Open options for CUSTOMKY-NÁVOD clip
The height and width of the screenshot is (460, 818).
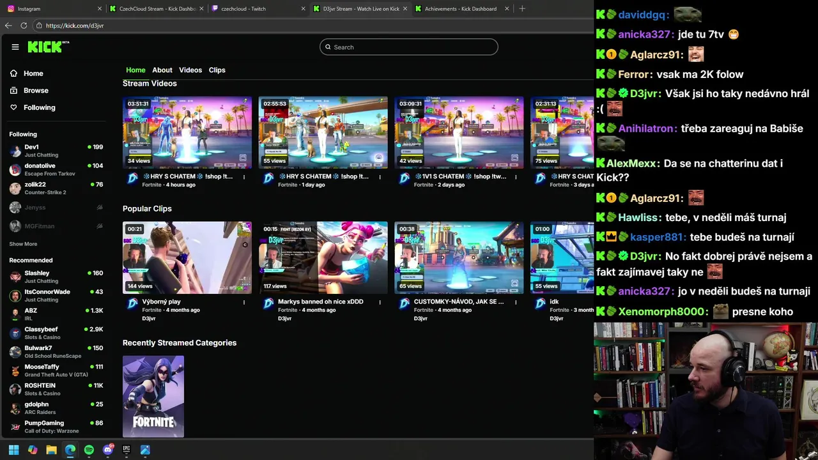(x=516, y=302)
